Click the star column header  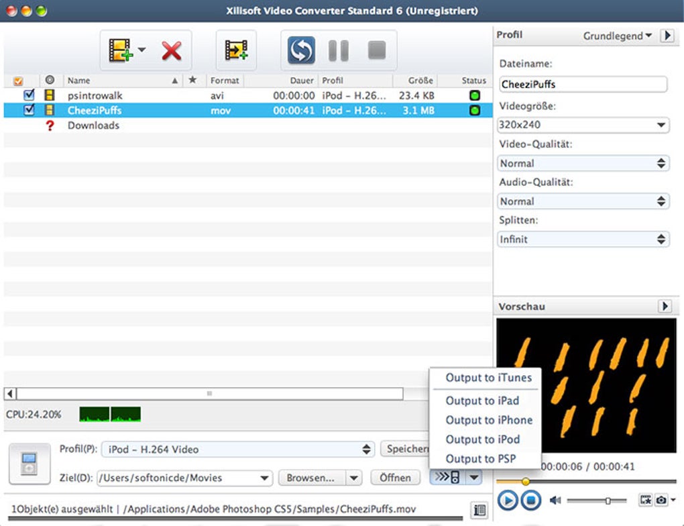192,80
